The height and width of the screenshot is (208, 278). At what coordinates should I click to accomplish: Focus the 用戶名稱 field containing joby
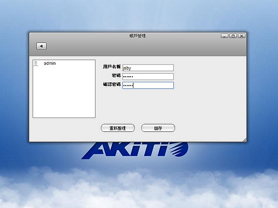coord(148,68)
